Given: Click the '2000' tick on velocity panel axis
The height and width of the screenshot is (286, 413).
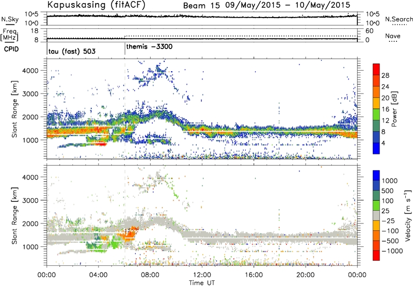Looking at the screenshot, I should coord(30,224).
